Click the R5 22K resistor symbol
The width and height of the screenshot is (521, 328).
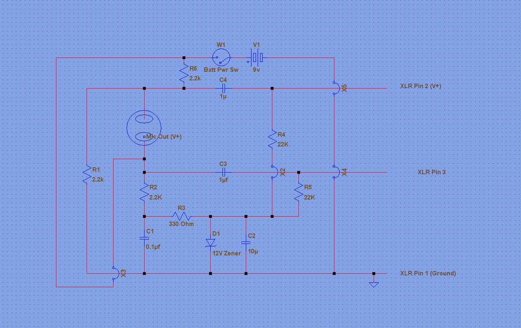(298, 193)
